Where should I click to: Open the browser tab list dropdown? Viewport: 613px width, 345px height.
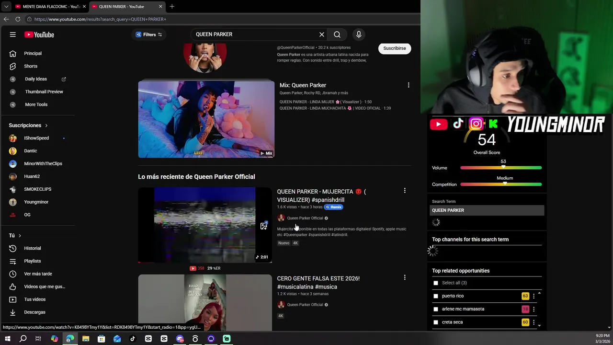[x=6, y=6]
